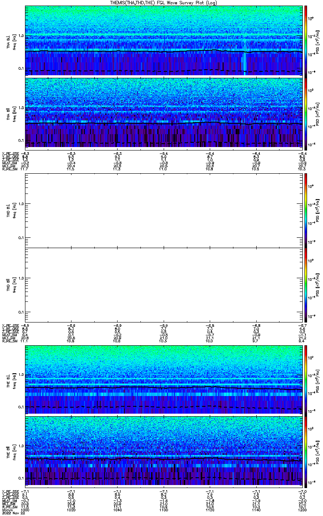Click the '1140' time label at bottom

pos(256,510)
